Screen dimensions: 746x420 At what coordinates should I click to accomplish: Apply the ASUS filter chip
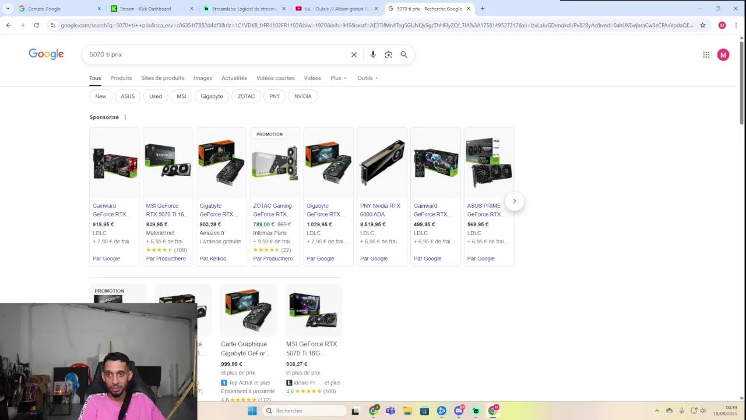click(x=128, y=96)
